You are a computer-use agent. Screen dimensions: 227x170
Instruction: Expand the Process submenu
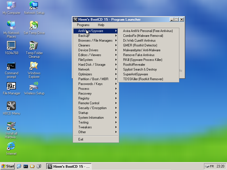(x=96, y=89)
